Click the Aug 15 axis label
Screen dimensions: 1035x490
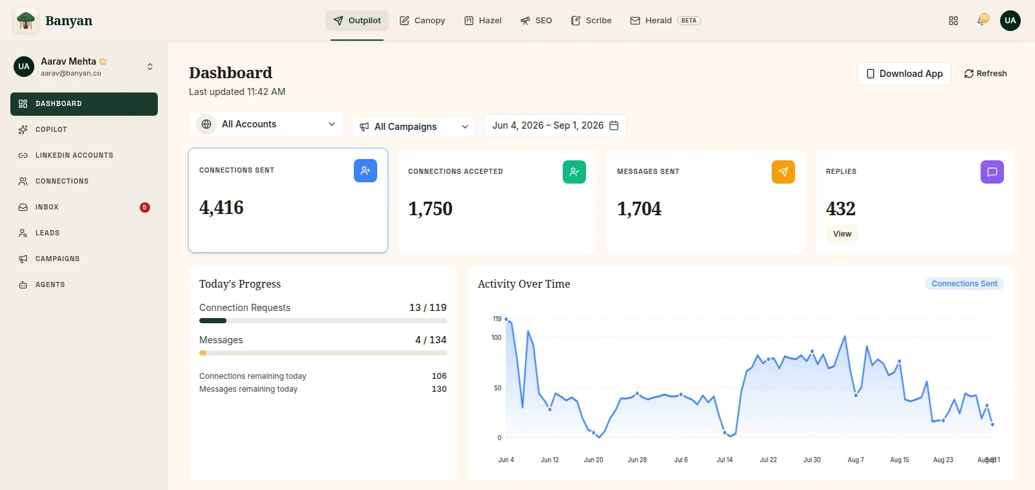(899, 460)
